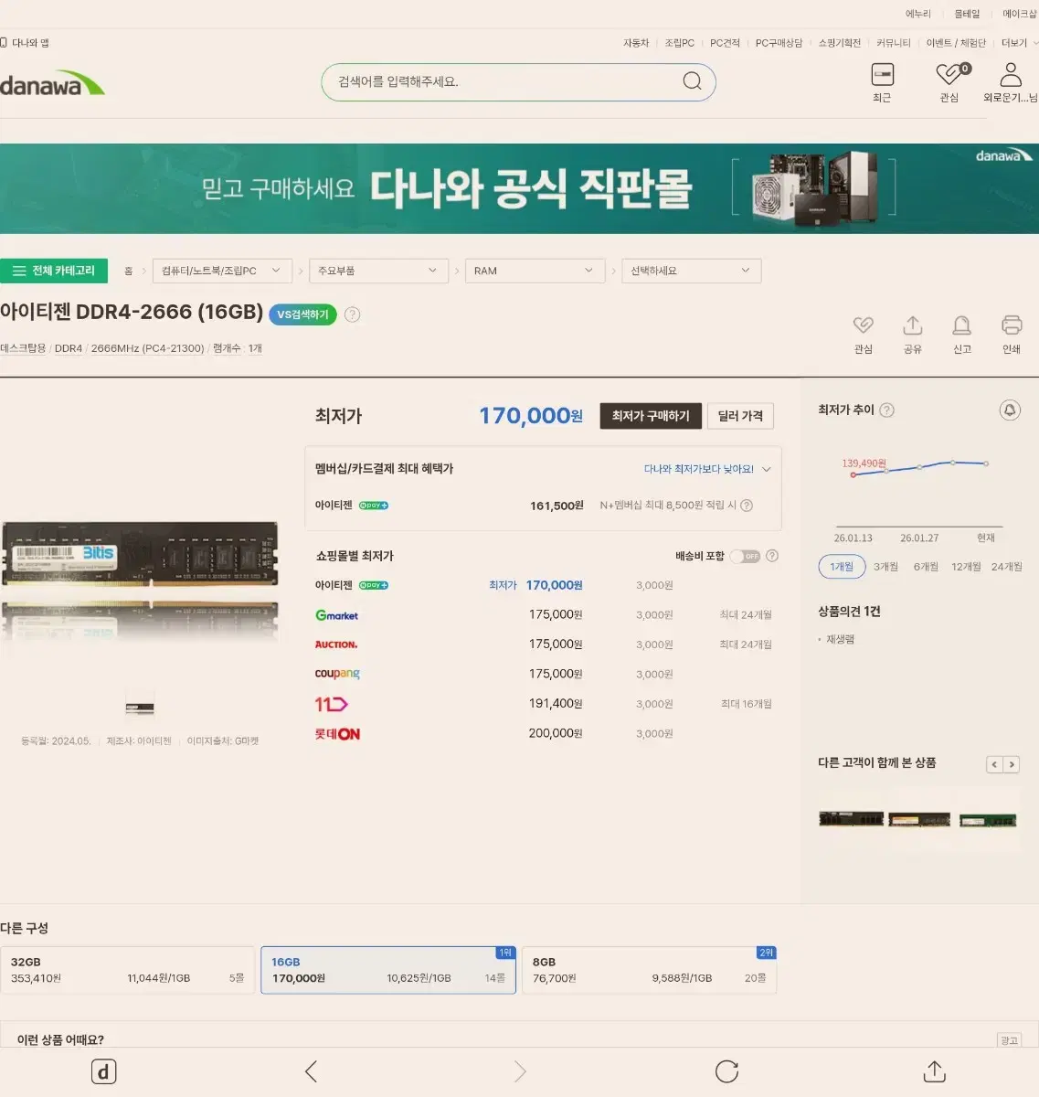This screenshot has width=1039, height=1097.
Task: Click the 139,490원 point on price chart
Action: point(853,474)
